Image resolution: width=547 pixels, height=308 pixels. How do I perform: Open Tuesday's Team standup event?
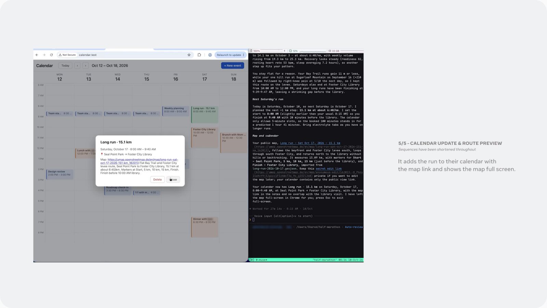(88, 113)
